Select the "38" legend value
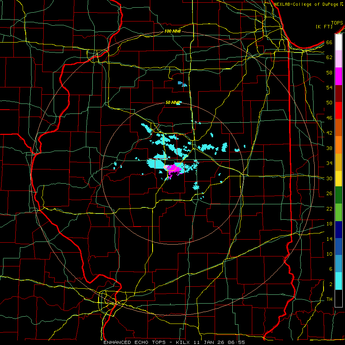Image resolution: width=345 pixels, height=345 pixels. pos(329,148)
